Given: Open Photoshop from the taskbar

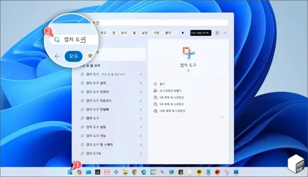Looking at the screenshot, I should (x=236, y=172).
